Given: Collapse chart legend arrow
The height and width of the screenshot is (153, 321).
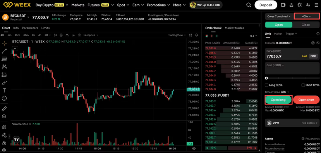Looking at the screenshot, I should [x=15, y=49].
